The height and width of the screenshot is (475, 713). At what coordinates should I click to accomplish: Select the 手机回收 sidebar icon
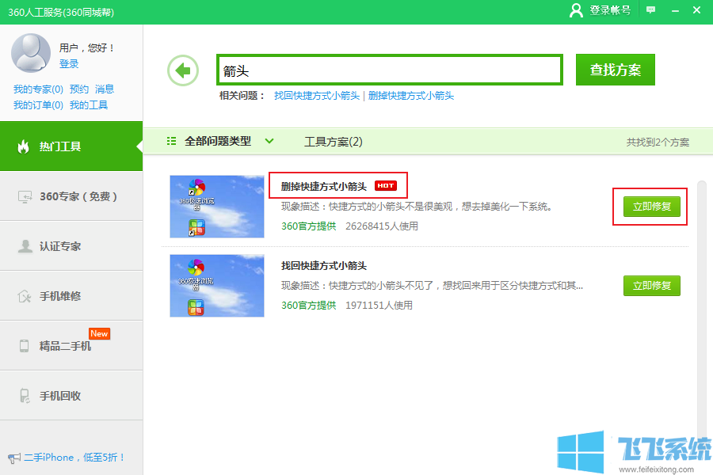tap(21, 395)
